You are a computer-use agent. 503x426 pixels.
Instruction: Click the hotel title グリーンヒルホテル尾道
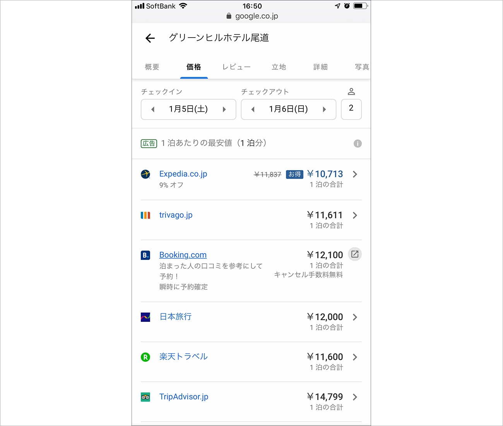coord(219,38)
